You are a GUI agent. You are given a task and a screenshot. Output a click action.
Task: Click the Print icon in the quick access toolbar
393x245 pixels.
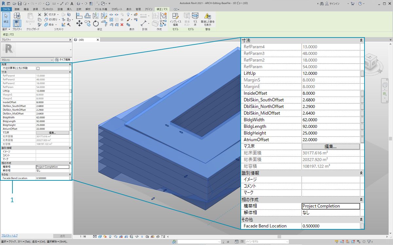pos(47,4)
